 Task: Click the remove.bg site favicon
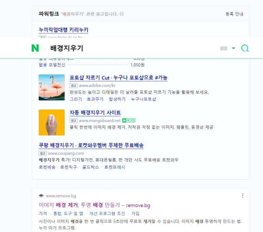coord(41,196)
